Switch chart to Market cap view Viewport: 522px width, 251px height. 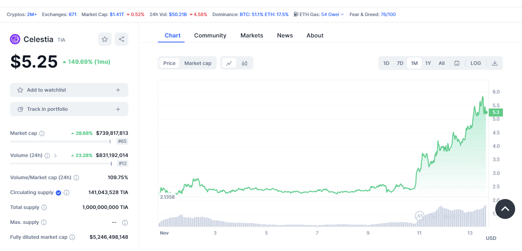(x=198, y=63)
